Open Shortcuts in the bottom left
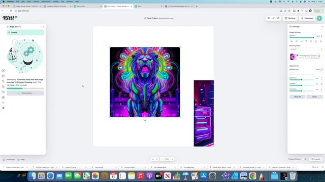Viewport: 325px width, 182px height. pos(9,160)
